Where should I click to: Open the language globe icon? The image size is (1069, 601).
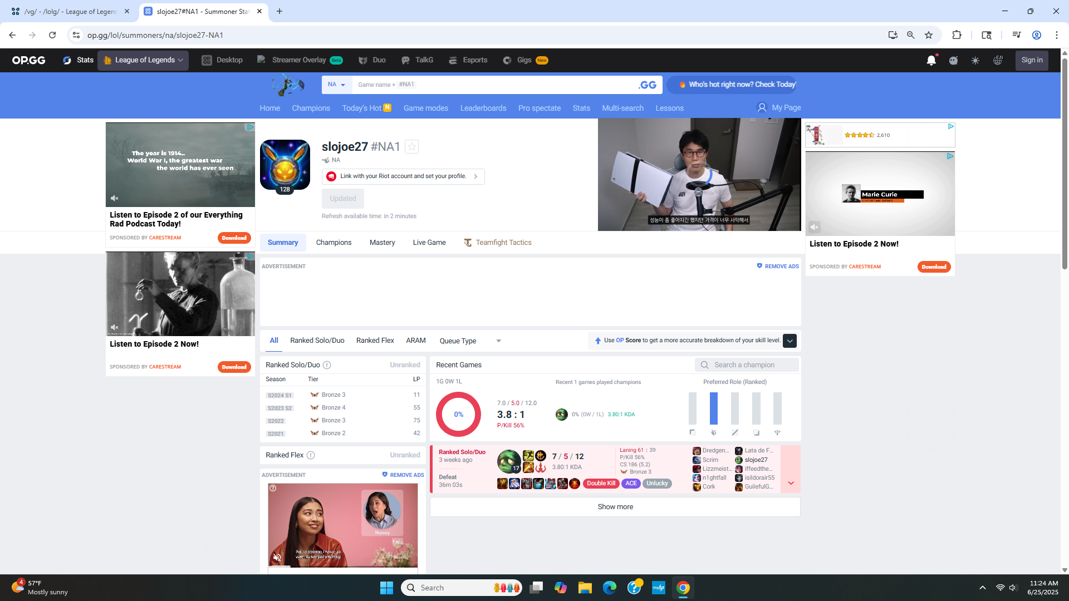(x=998, y=60)
